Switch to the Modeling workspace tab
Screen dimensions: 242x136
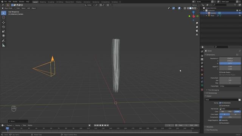43,2
